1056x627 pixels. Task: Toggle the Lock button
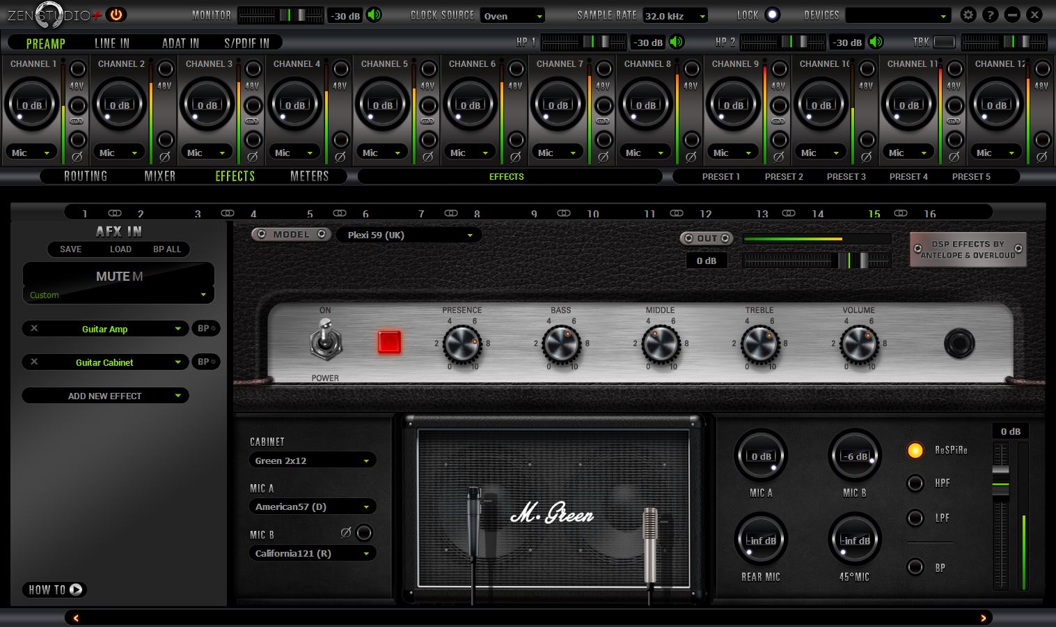(772, 15)
